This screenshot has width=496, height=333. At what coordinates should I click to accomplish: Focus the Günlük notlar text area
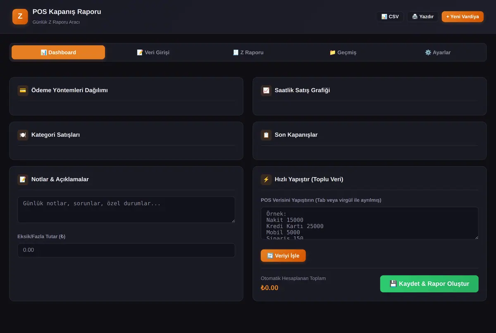[x=126, y=210]
